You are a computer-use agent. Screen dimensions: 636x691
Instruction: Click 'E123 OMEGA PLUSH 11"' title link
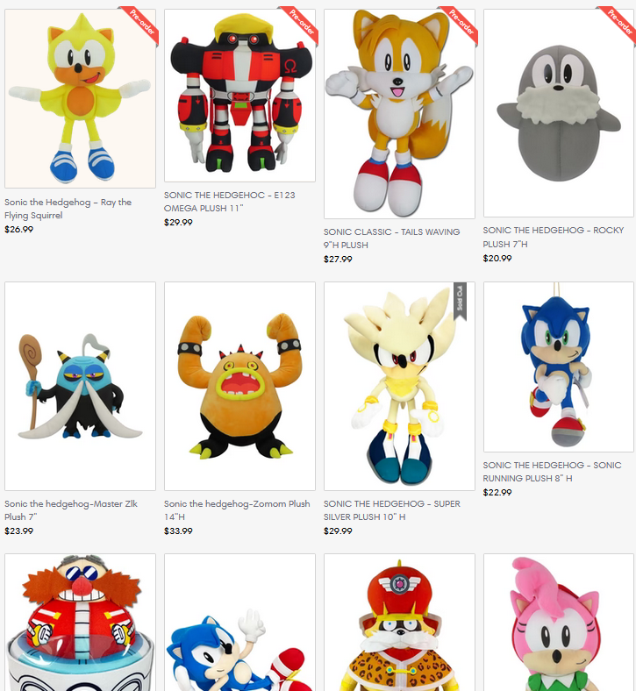tap(230, 202)
